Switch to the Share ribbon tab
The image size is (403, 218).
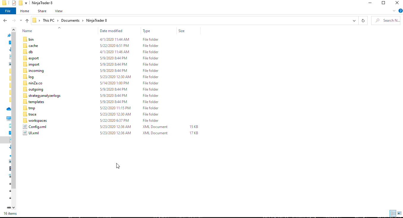42,11
